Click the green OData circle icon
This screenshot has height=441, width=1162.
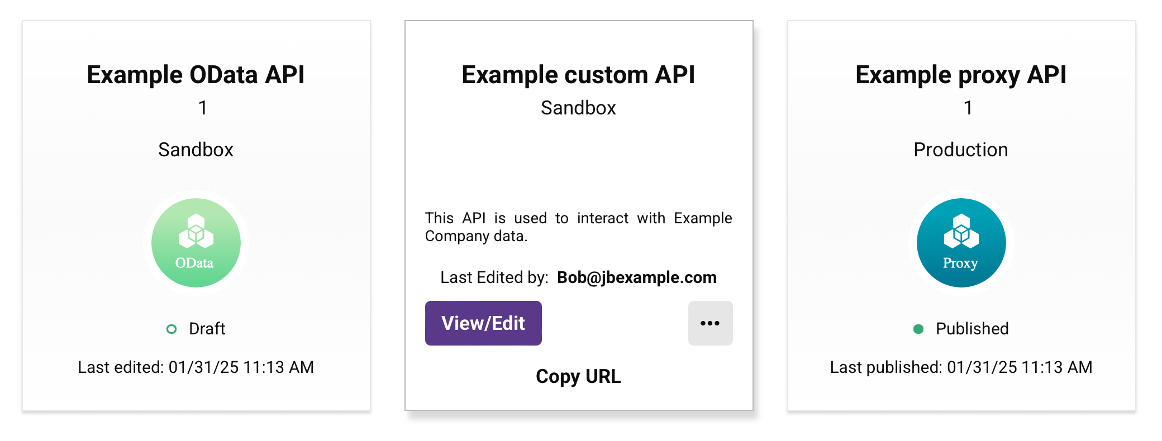tap(196, 243)
